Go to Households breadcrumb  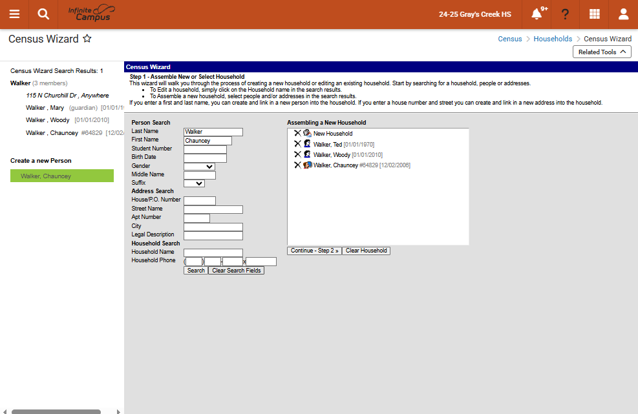pos(553,39)
